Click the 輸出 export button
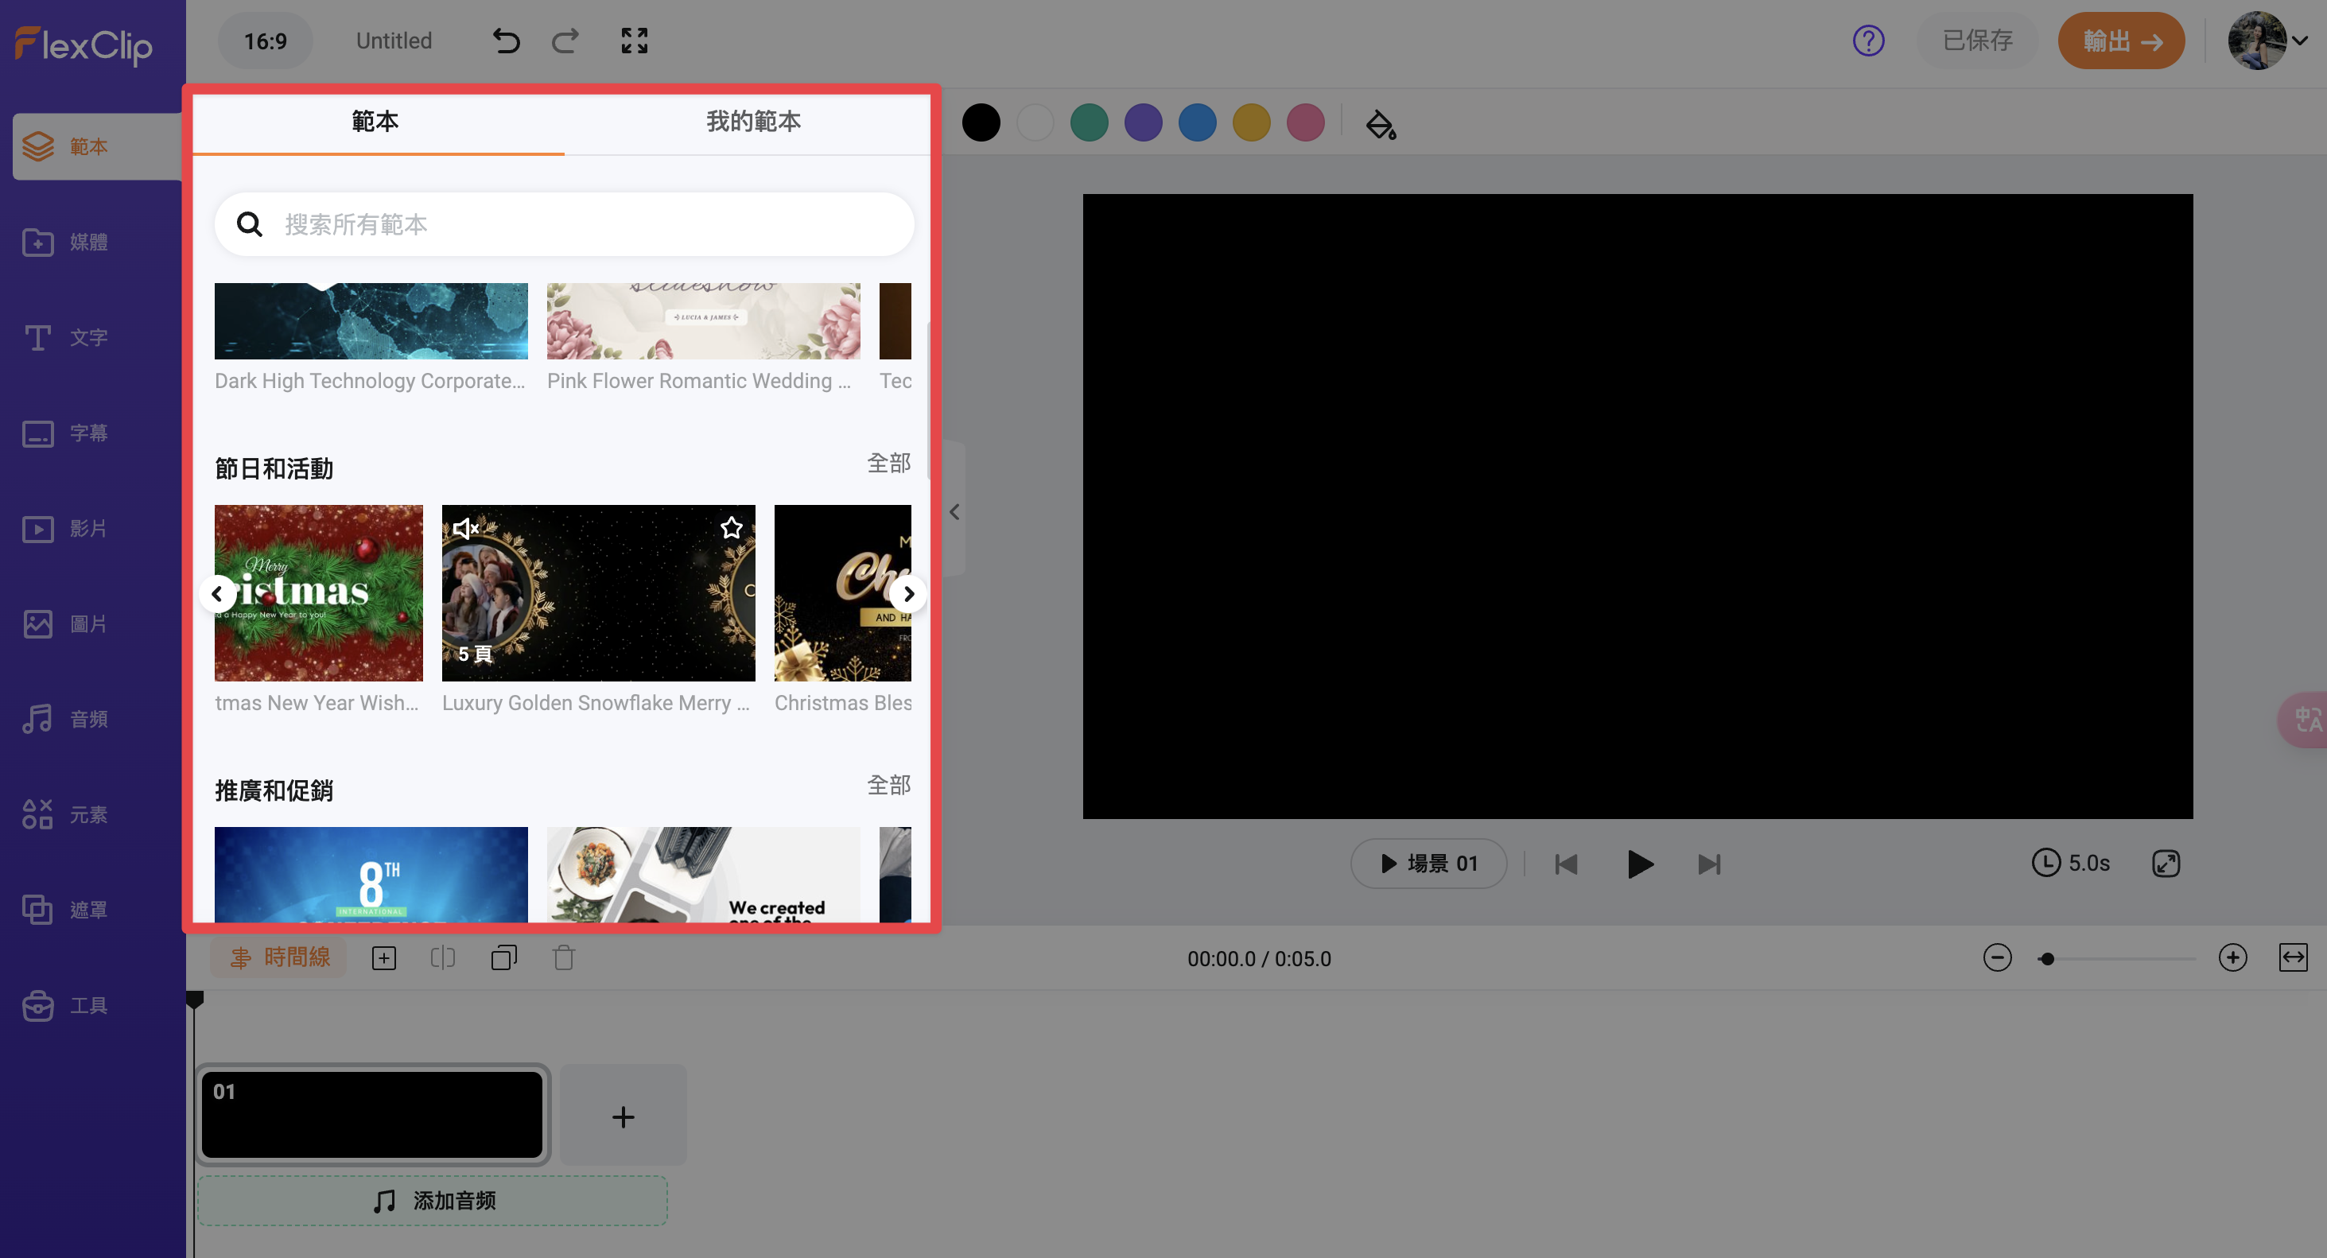This screenshot has height=1258, width=2327. [x=2121, y=41]
